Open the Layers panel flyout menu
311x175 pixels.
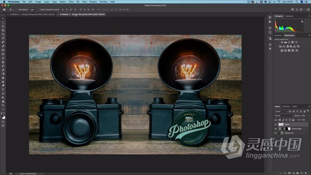309,107
